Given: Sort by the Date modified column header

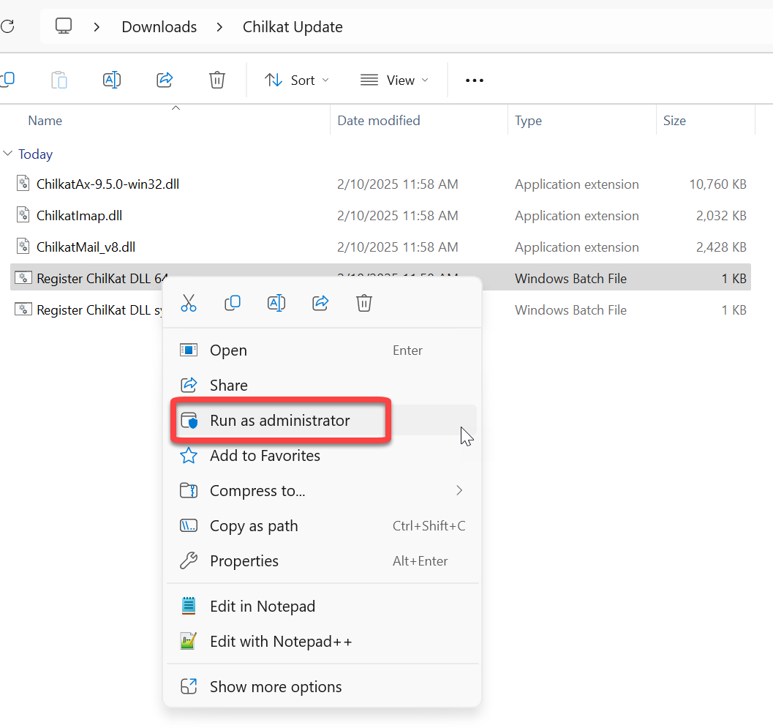Looking at the screenshot, I should coord(379,121).
